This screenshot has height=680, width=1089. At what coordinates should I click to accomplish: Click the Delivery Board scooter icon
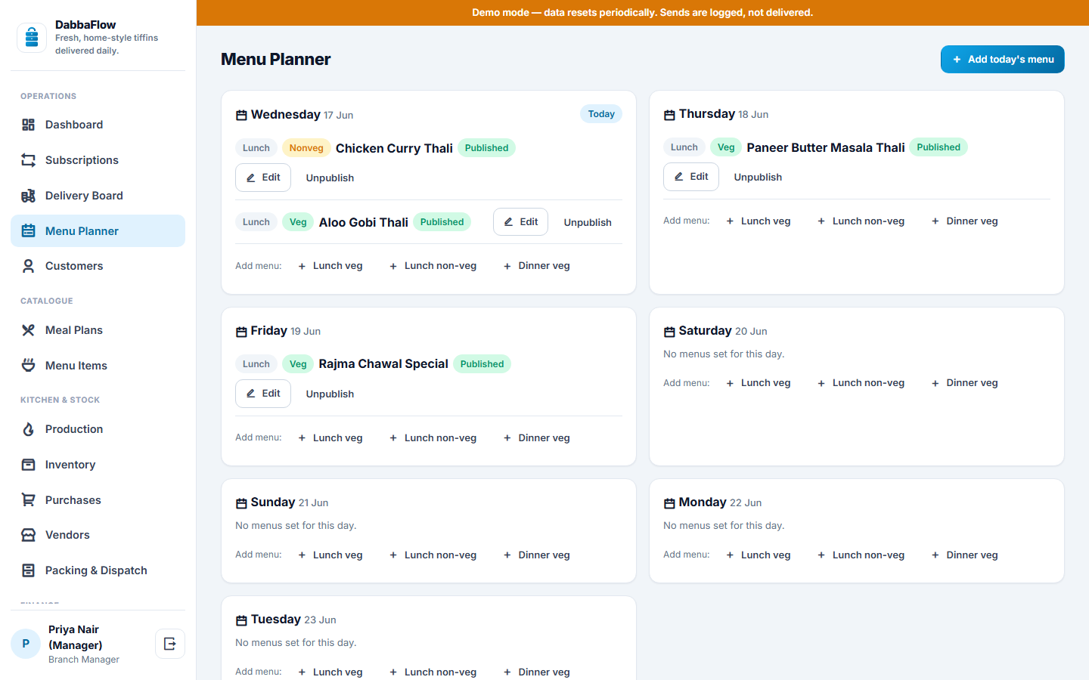coord(28,196)
